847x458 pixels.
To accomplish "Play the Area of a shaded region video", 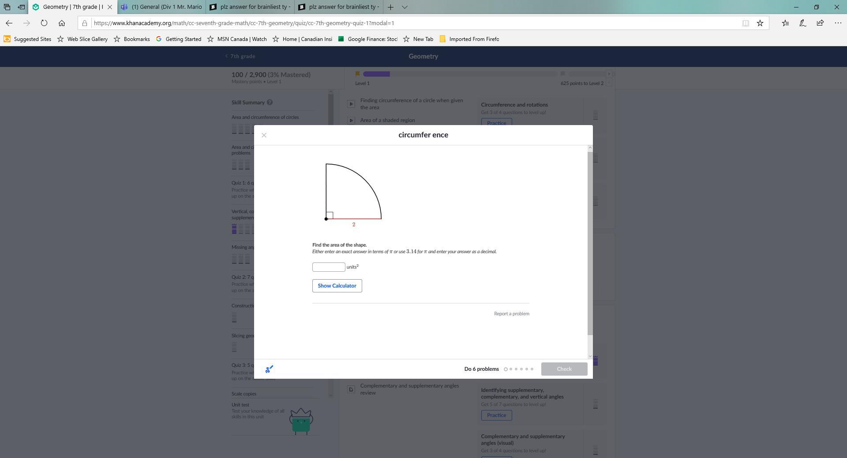I will pos(351,120).
